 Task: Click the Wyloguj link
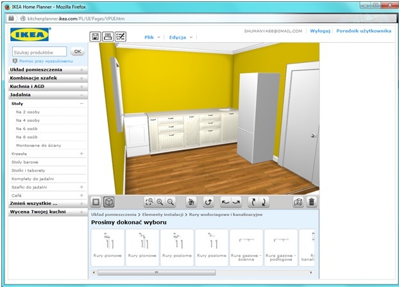coord(319,31)
